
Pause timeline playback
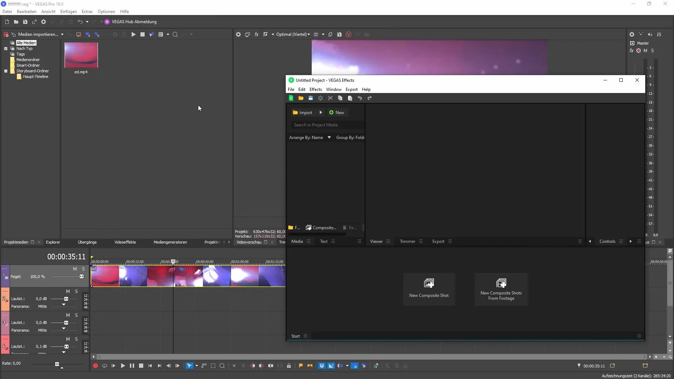point(132,366)
